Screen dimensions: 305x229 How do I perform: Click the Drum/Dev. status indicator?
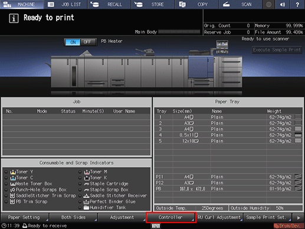[x=289, y=225]
